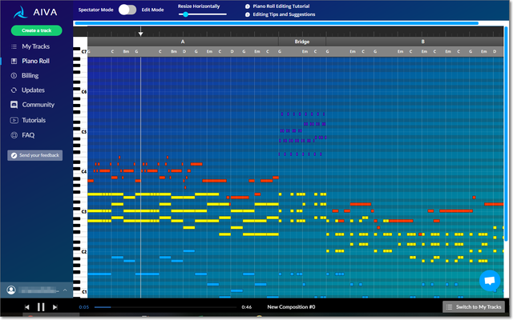Screen dimensions: 513x320
Task: Toggle Spectator Mode to Edit Mode
Action: [x=127, y=10]
